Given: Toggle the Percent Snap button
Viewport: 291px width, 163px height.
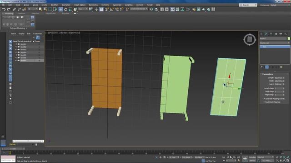Looking at the screenshot, I should coord(117,9).
